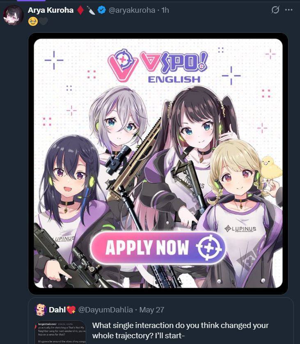Open the Arya Kuroha display name link

(50, 10)
